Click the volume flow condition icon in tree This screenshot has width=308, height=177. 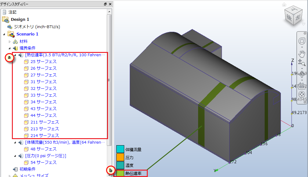point(21,142)
